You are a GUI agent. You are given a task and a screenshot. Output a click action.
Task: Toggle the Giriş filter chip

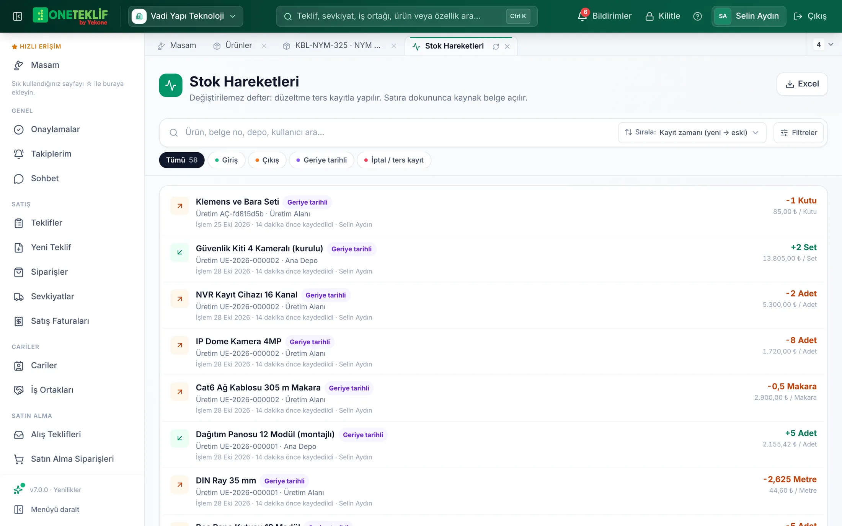pyautogui.click(x=226, y=160)
